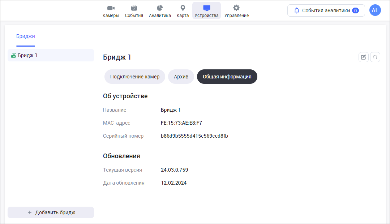The height and width of the screenshot is (224, 390).
Task: Click the current version value 24.03.0.759
Action: (175, 170)
